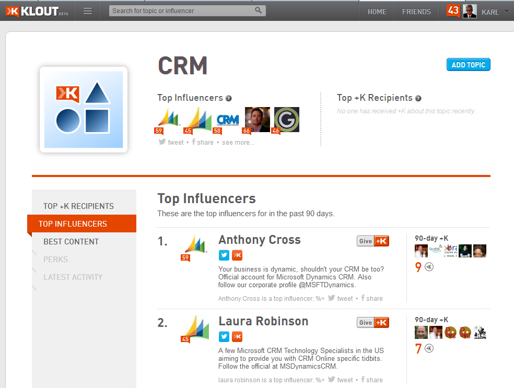The width and height of the screenshot is (514, 388).
Task: Click first 90-day +K giver avatar for Anthony Cross
Action: click(x=421, y=251)
